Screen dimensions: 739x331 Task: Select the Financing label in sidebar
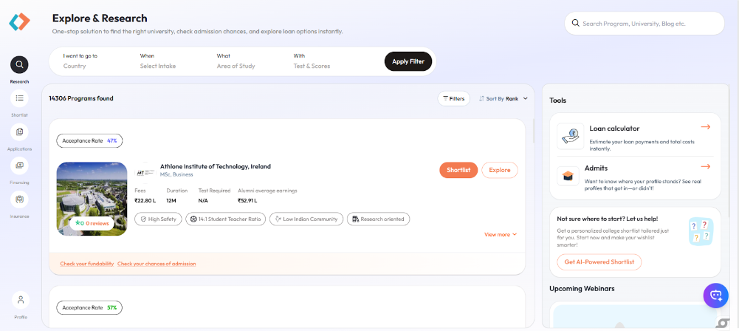coord(19,182)
